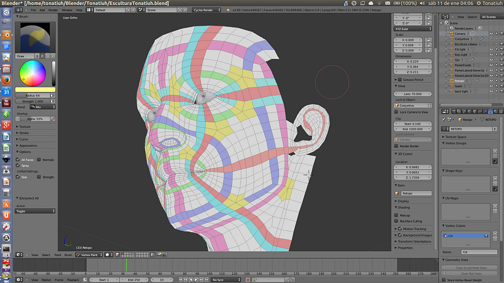Screen dimensions: 504x283
Task: Click the Lens 70.000 field
Action: [412, 94]
